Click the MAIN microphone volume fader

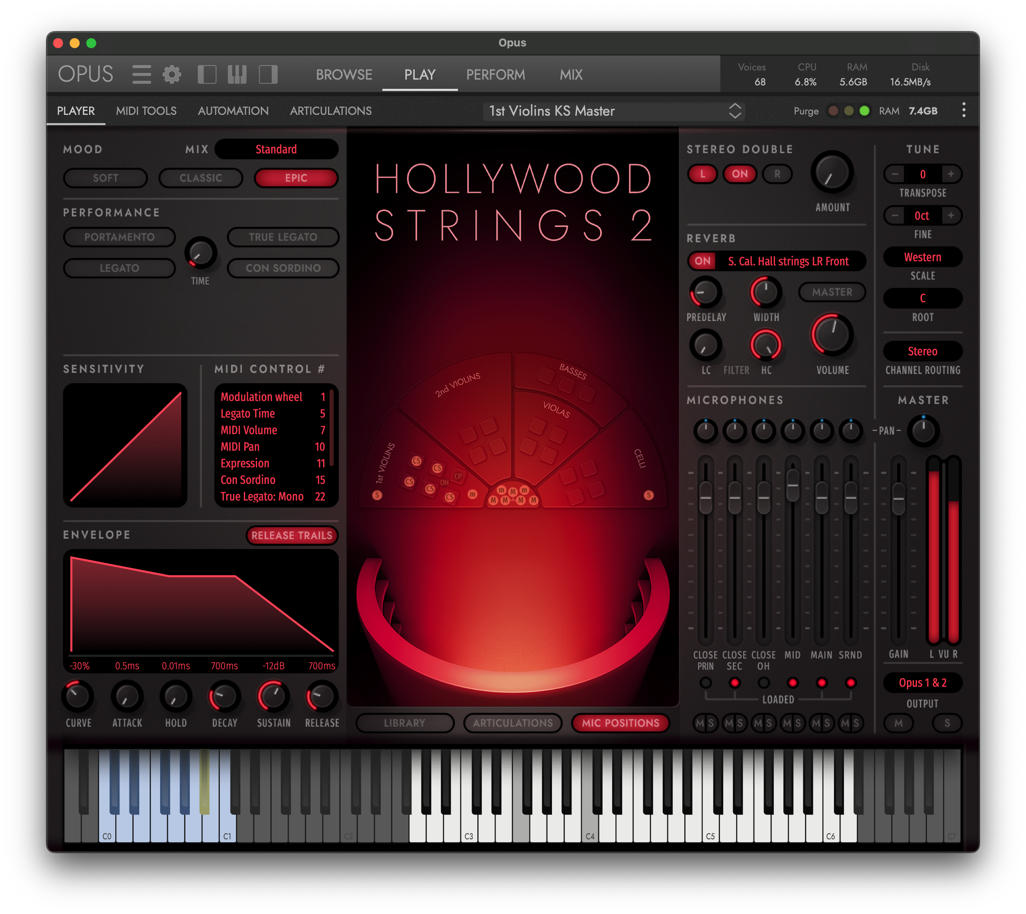(822, 498)
